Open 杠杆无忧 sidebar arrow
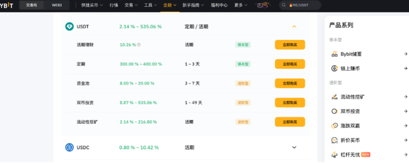This screenshot has height=163, width=409. [406, 154]
